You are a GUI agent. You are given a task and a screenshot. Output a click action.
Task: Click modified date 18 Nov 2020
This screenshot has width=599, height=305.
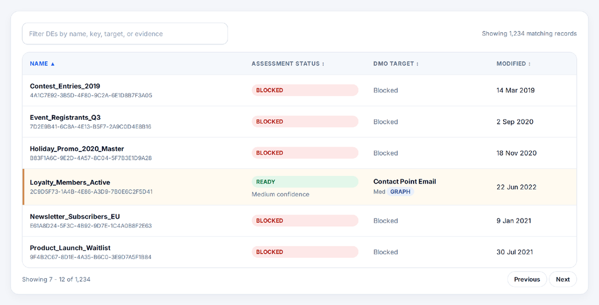point(517,153)
